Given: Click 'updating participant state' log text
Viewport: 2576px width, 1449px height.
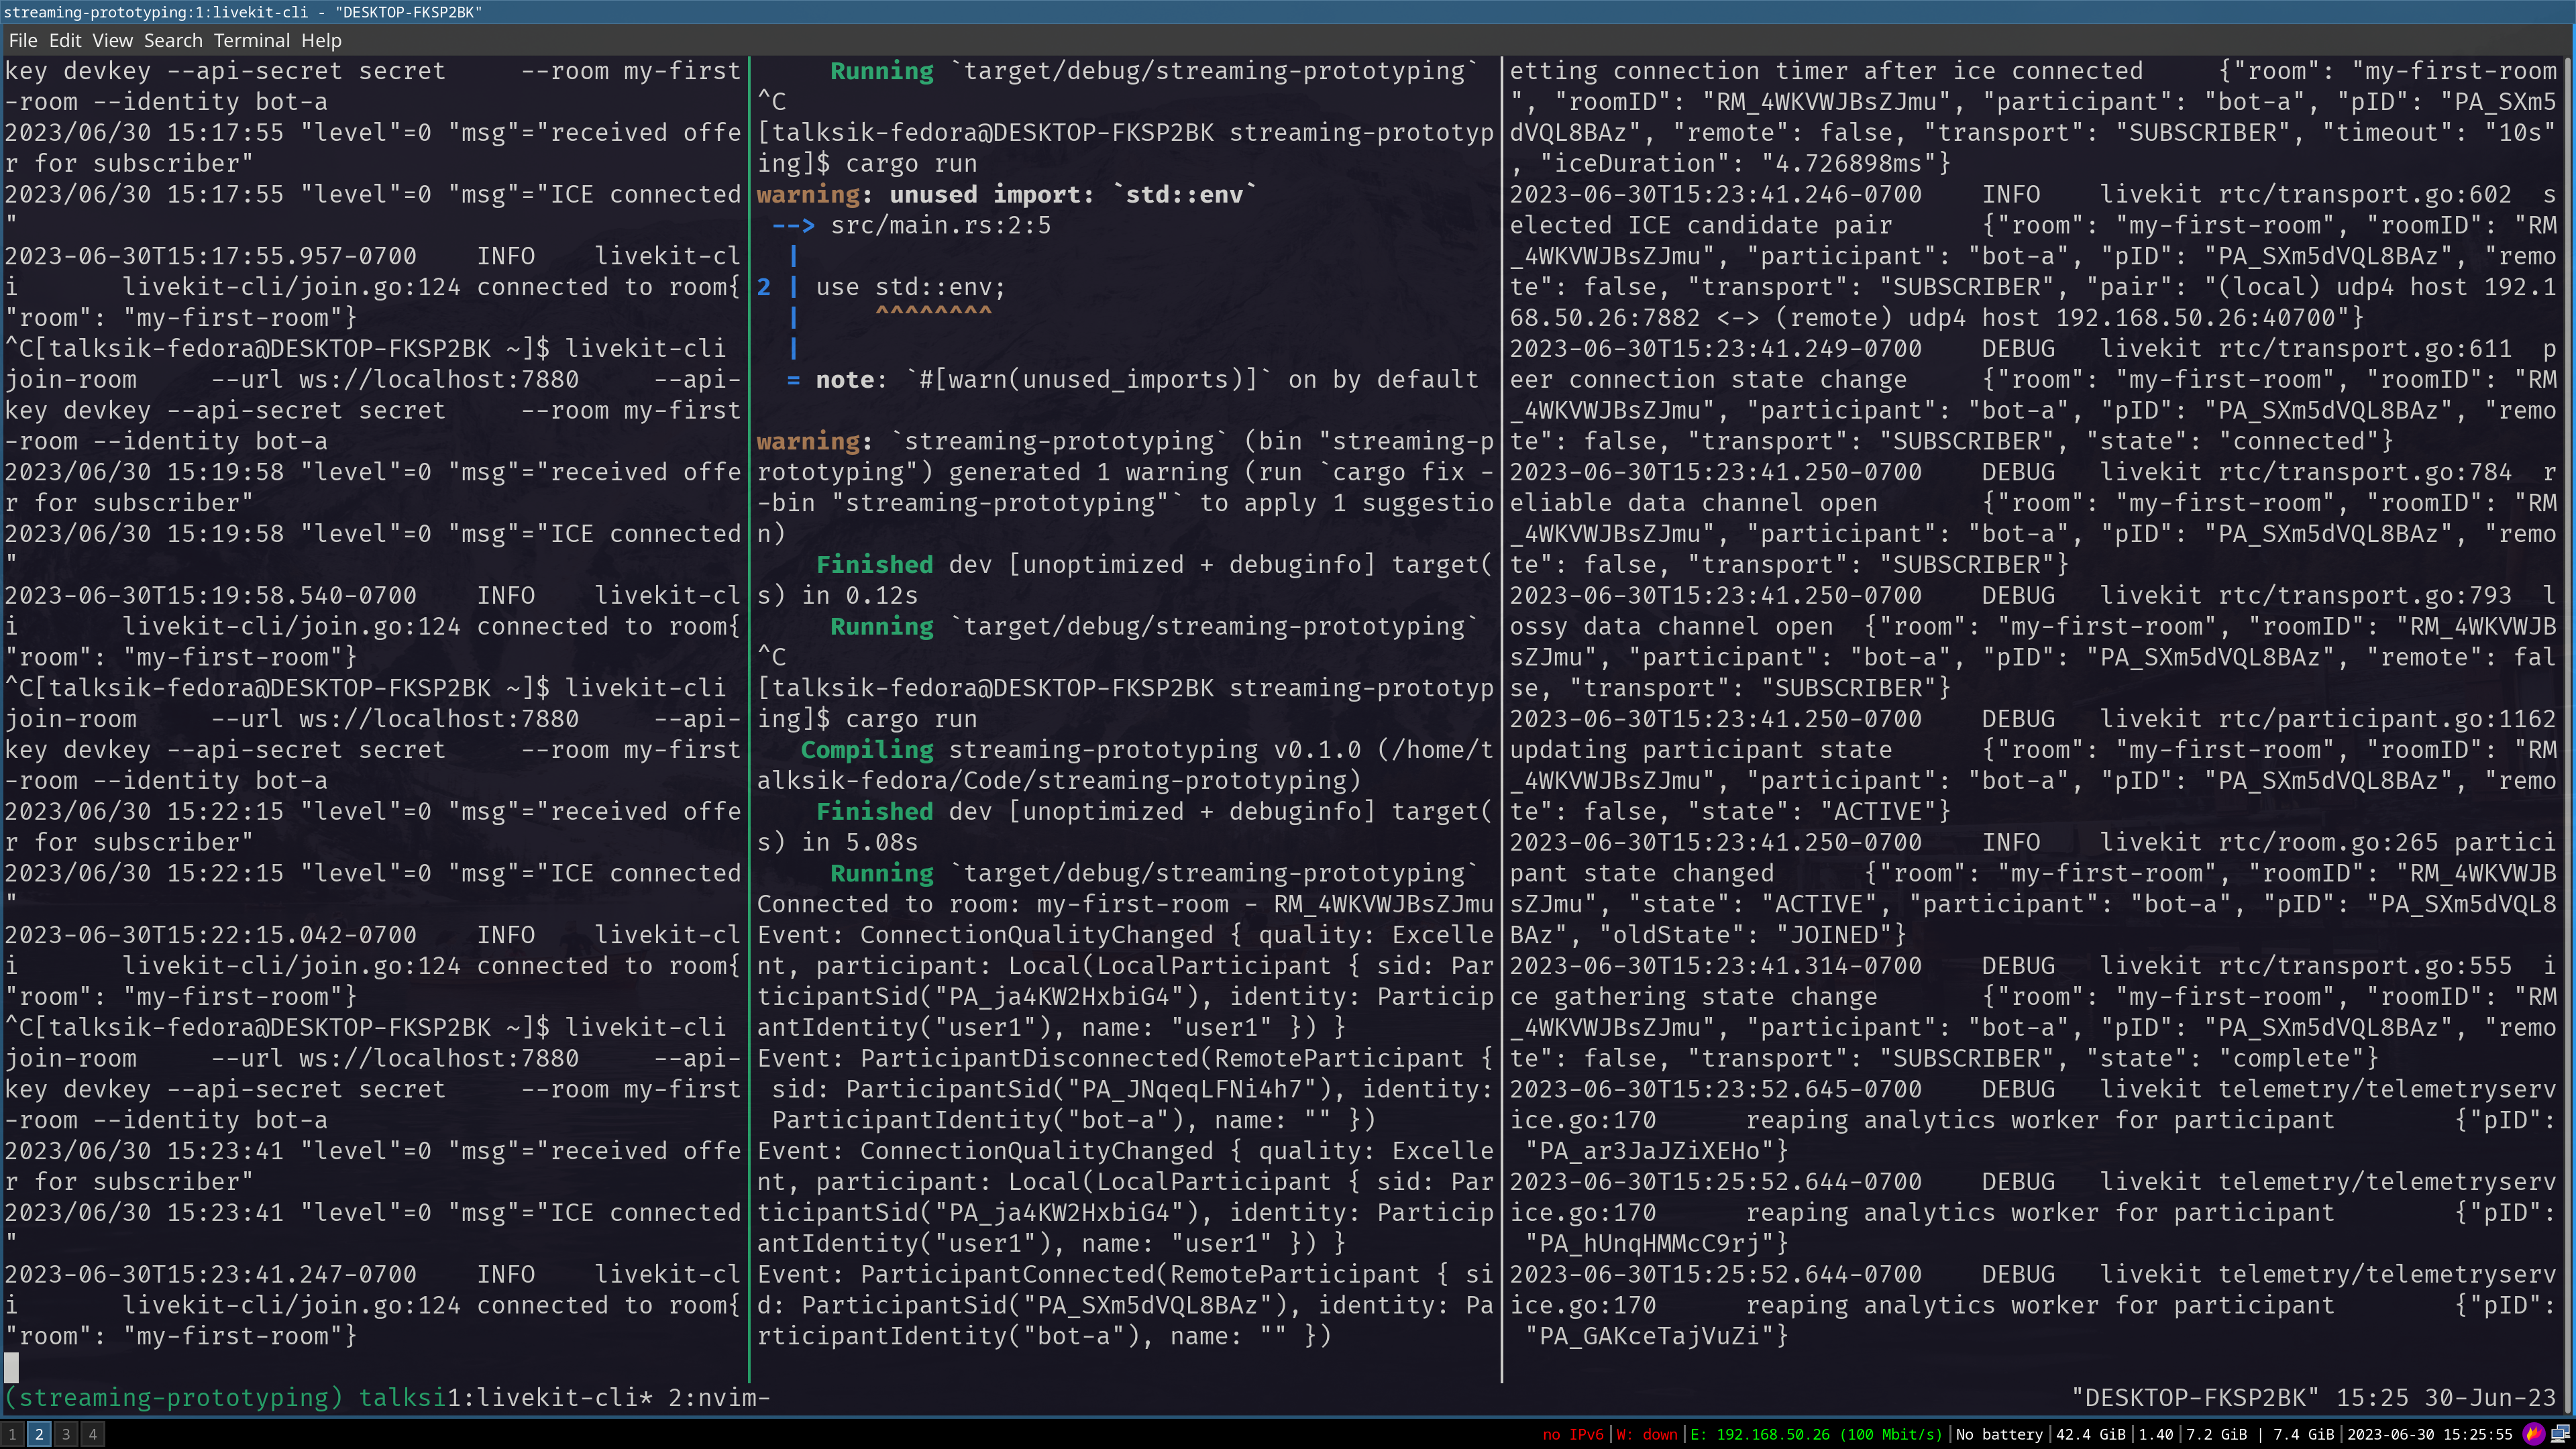Looking at the screenshot, I should [x=1701, y=750].
